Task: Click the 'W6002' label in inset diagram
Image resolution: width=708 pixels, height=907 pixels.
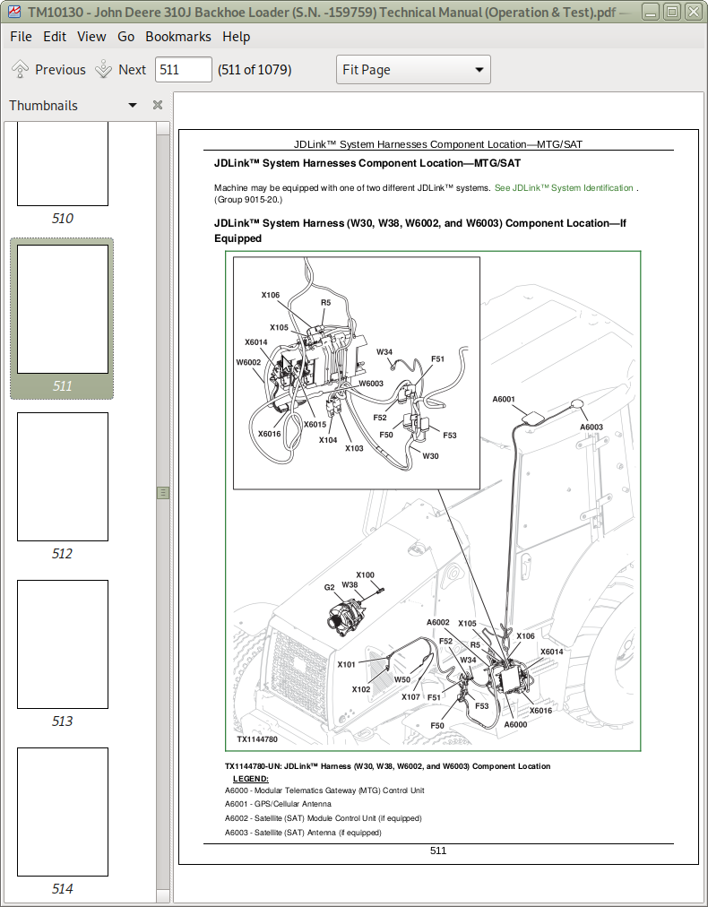Action: pos(248,363)
